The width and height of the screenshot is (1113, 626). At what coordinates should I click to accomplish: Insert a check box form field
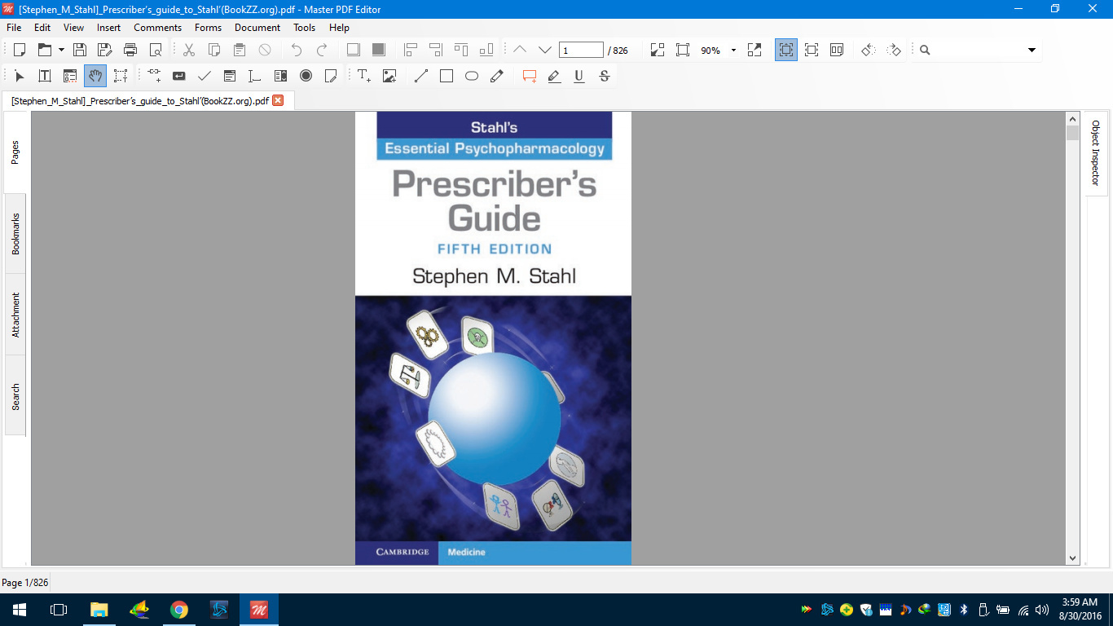pos(205,76)
